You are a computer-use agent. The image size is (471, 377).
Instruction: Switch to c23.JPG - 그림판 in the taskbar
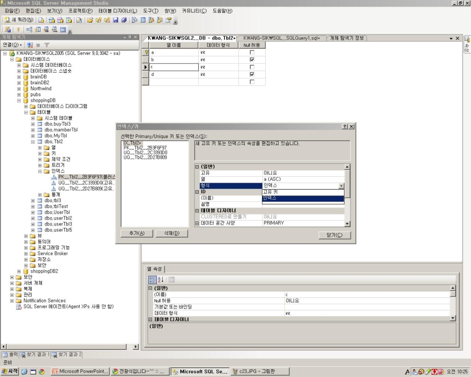[259, 371]
